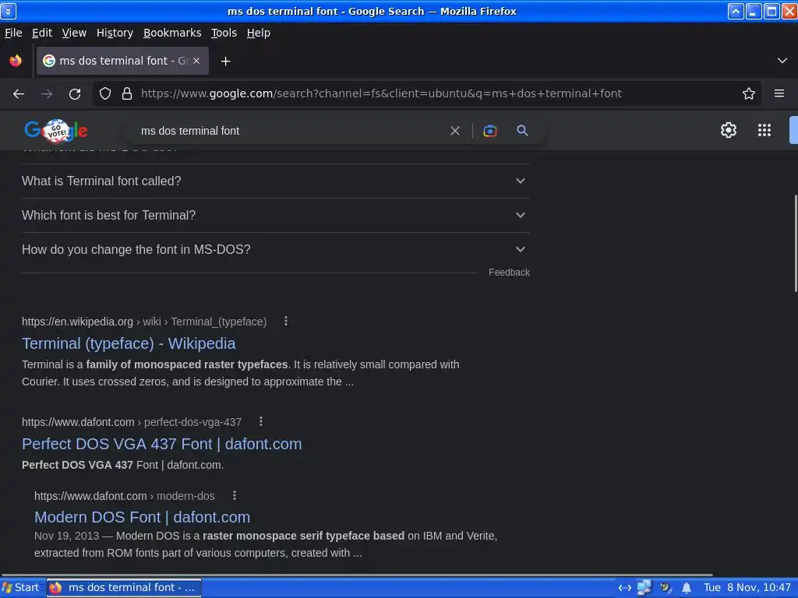Viewport: 798px width, 598px height.
Task: Click the window menu icon in title bar
Action: pyautogui.click(x=8, y=11)
